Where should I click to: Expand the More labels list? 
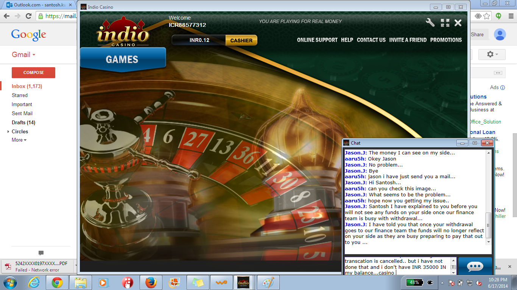coord(19,140)
